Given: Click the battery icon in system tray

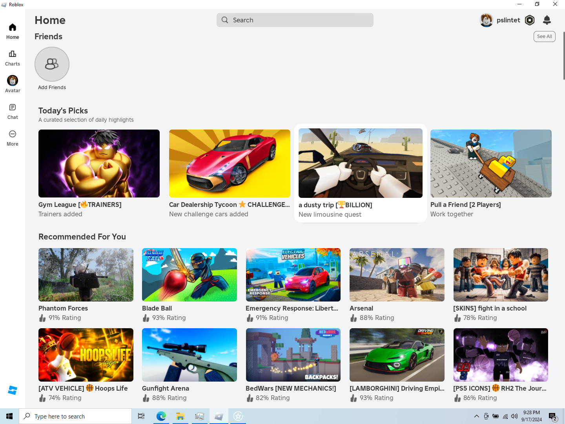Looking at the screenshot, I should [496, 416].
